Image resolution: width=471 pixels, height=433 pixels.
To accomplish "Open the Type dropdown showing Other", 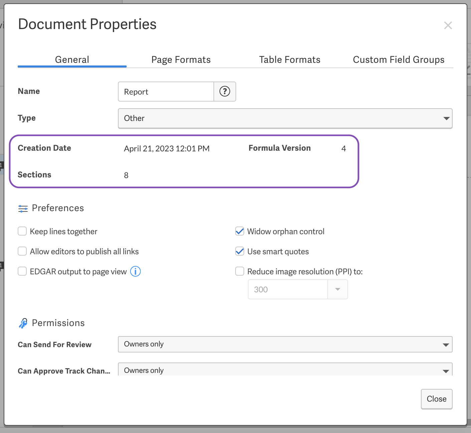I will 285,118.
